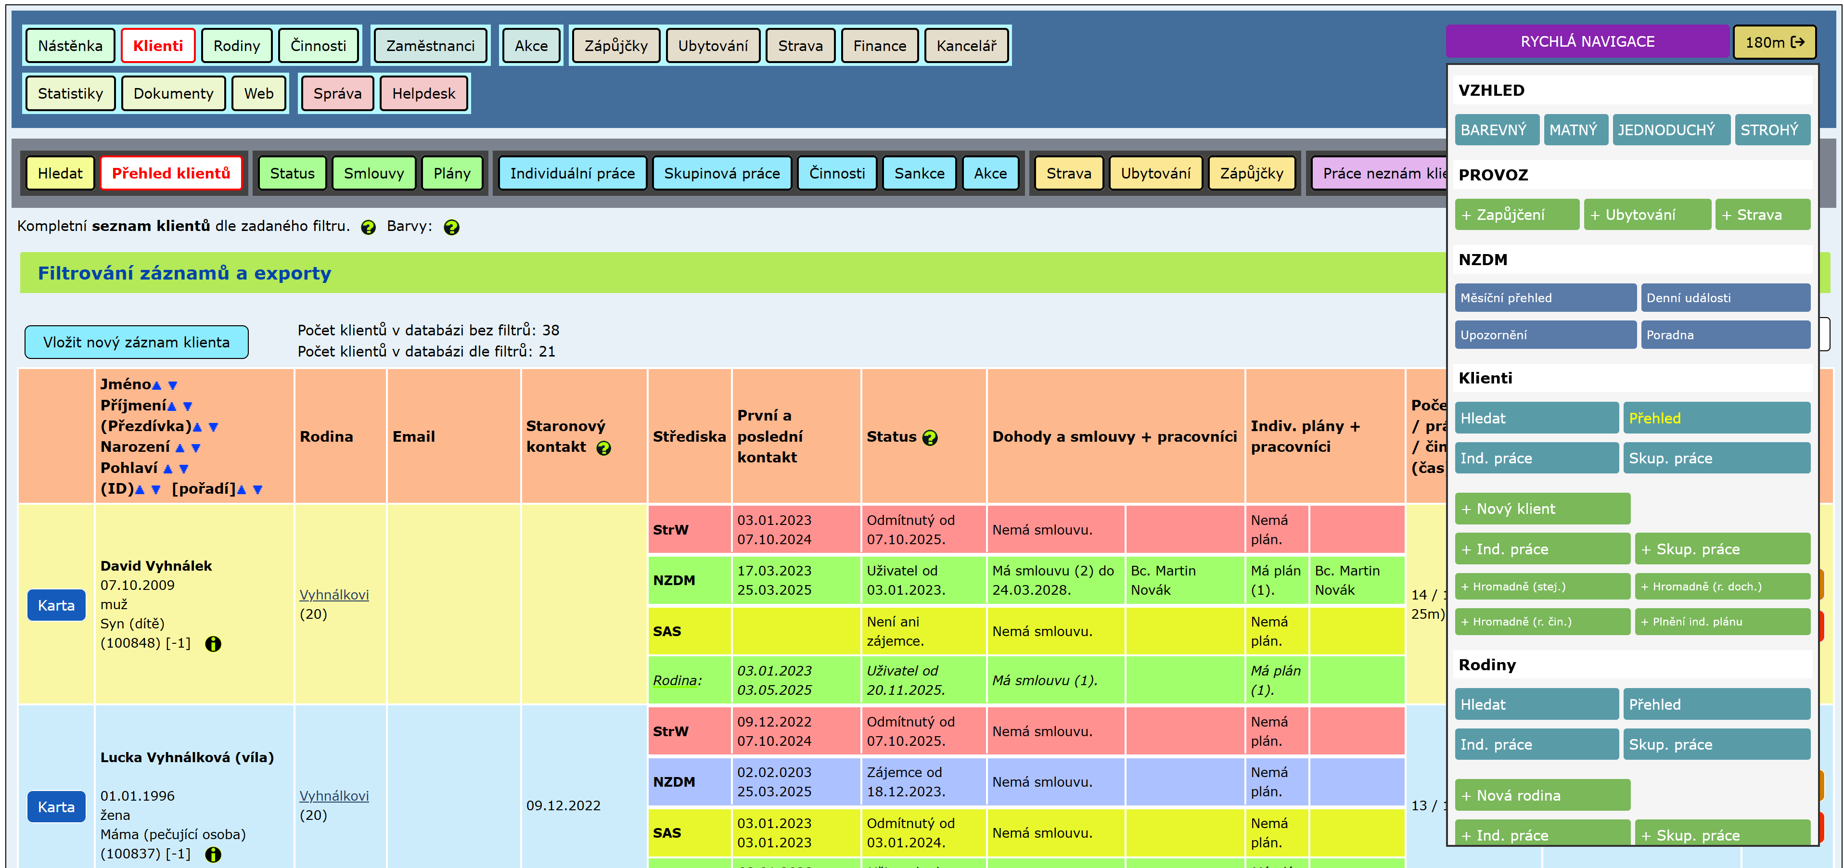
Task: Sort by Příjmení descending arrow
Action: [x=188, y=407]
